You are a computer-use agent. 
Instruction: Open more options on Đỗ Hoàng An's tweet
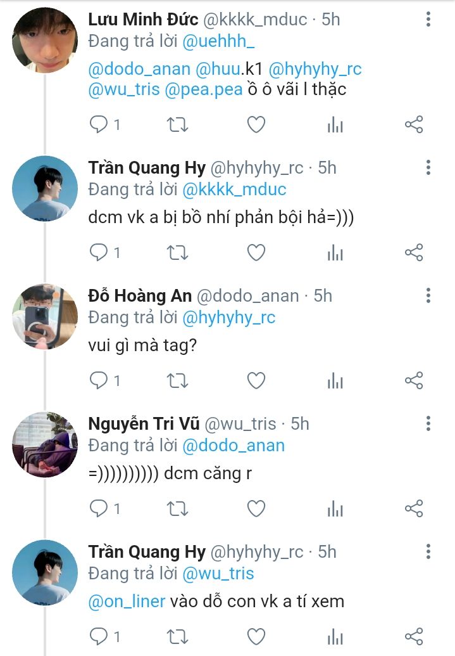click(428, 296)
